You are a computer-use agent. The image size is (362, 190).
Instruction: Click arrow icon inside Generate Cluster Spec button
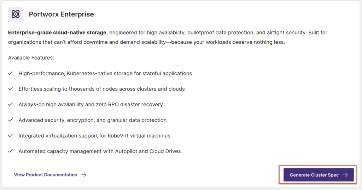click(345, 175)
